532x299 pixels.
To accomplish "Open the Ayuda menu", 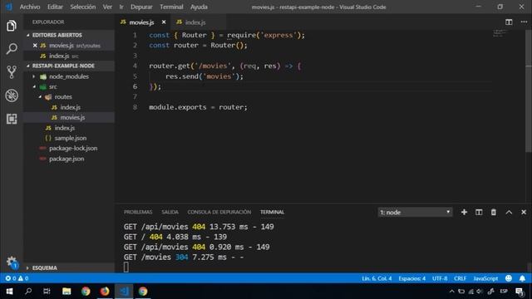I will 199,7.
